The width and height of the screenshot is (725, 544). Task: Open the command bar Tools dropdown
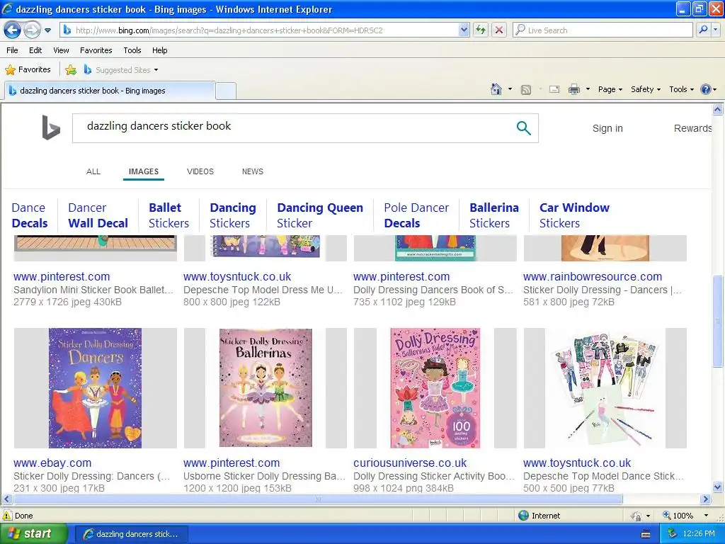pyautogui.click(x=682, y=89)
